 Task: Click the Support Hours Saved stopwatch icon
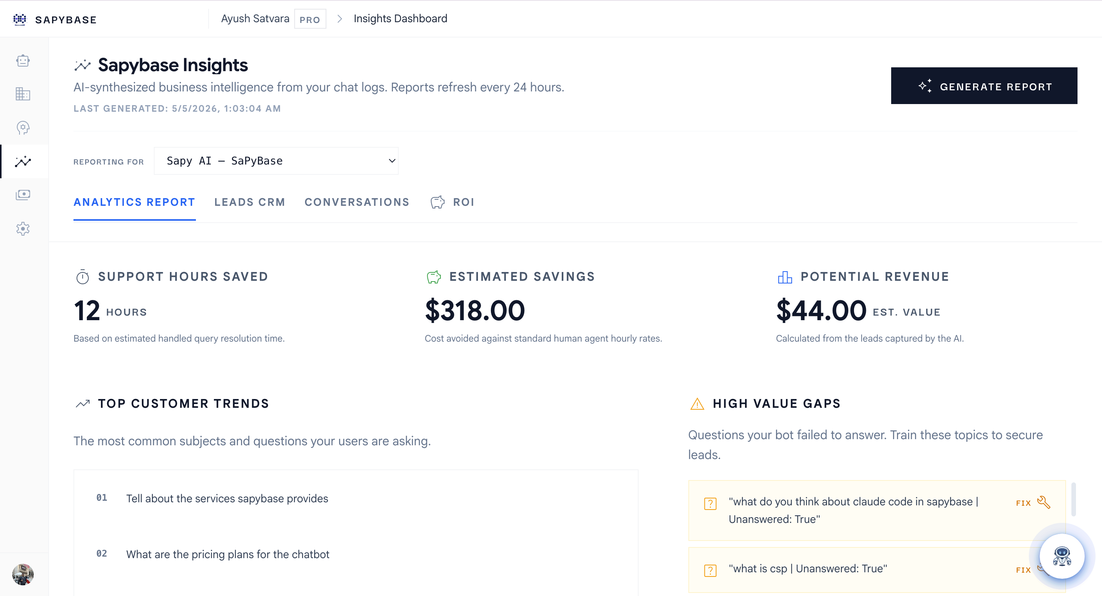coord(83,277)
